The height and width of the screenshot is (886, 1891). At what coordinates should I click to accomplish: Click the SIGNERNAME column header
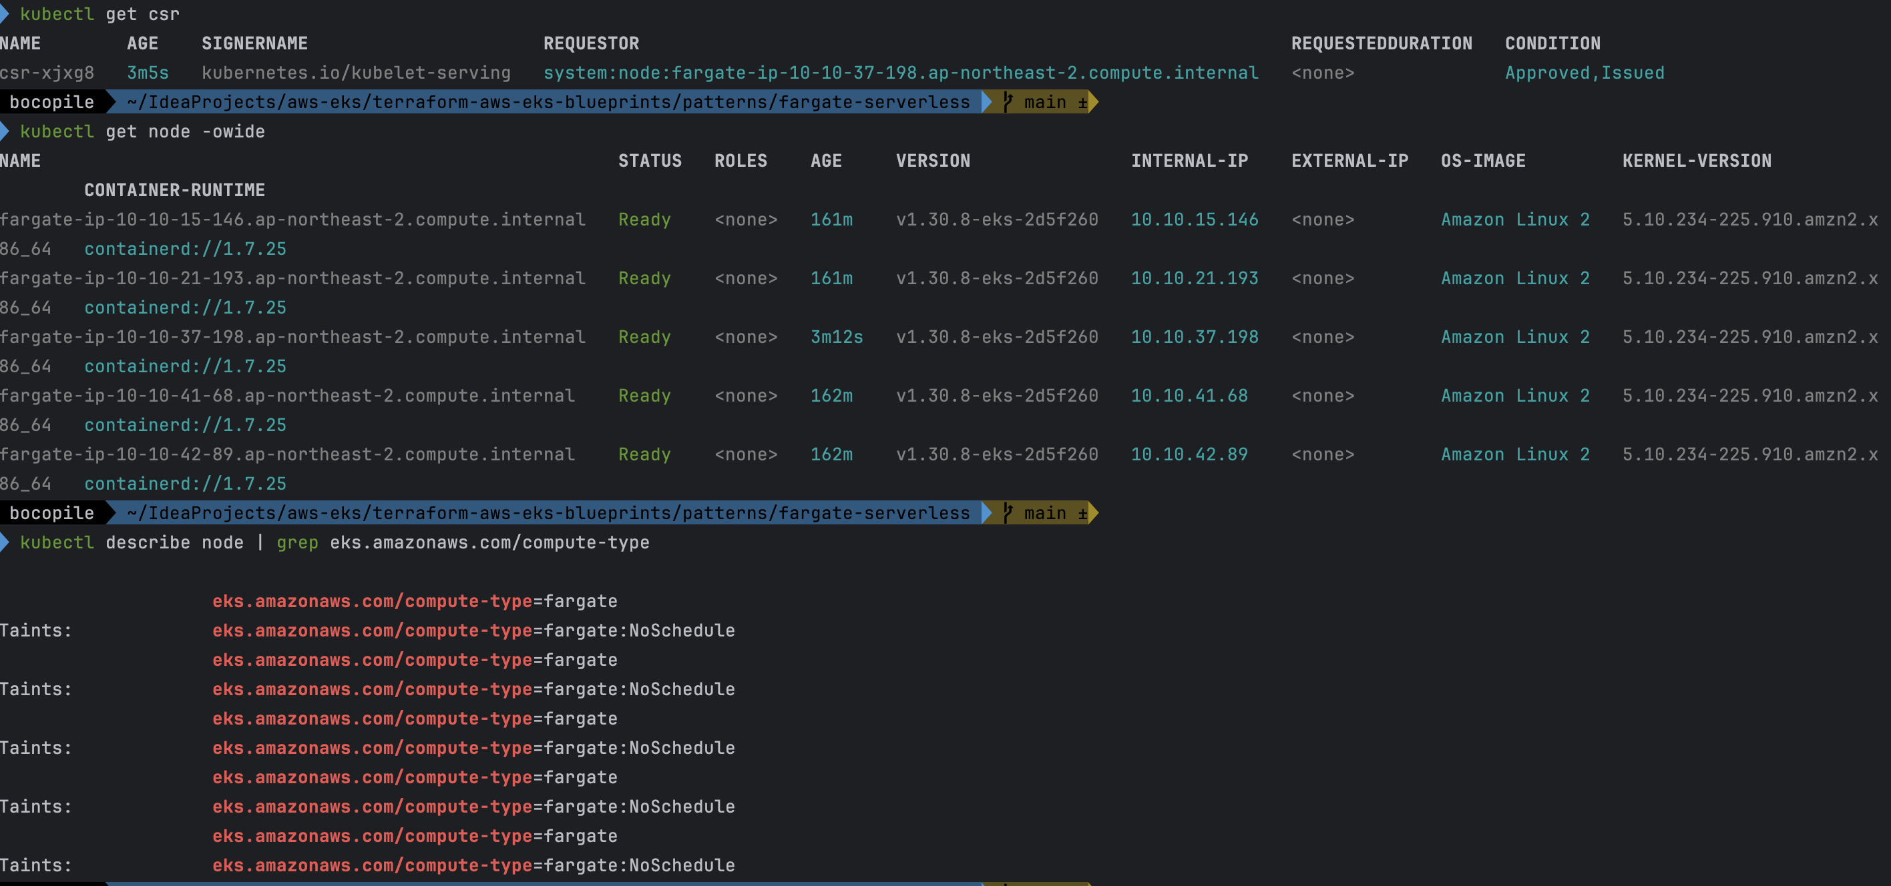(x=254, y=43)
